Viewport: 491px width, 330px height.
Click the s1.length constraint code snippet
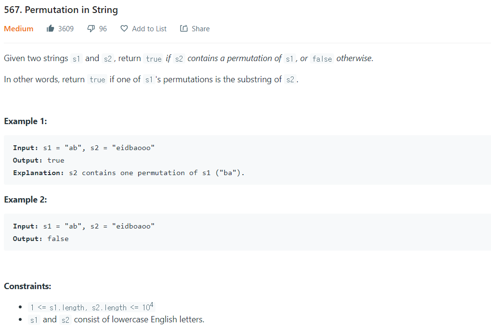[x=91, y=307]
